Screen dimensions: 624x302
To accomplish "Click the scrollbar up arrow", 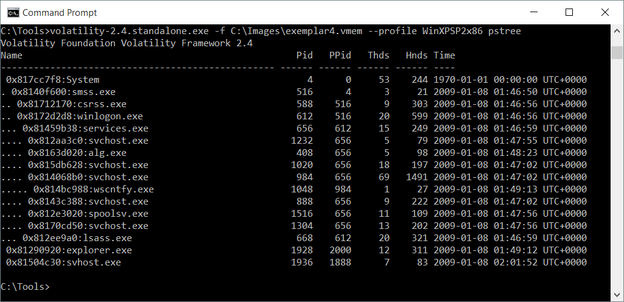I will 617,30.
